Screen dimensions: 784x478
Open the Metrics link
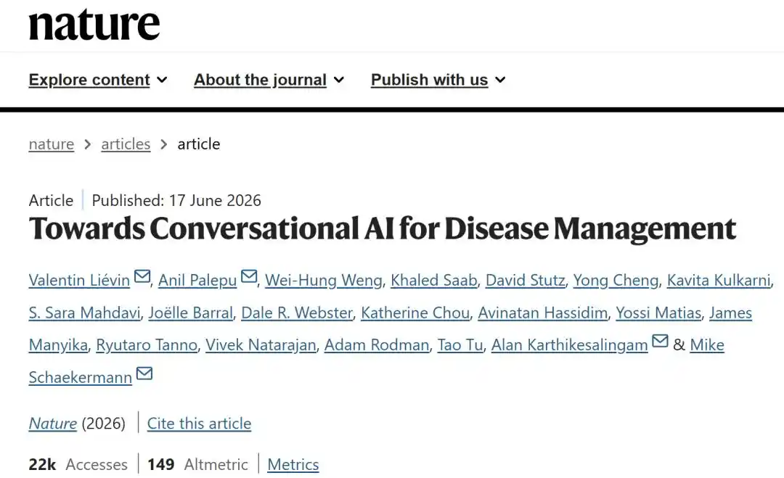[293, 464]
